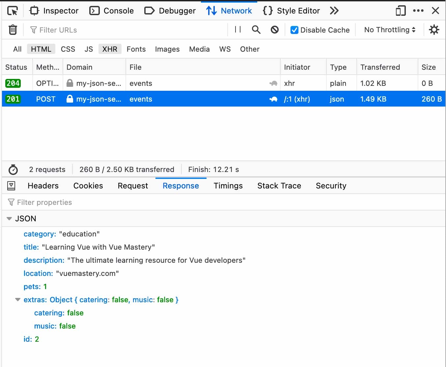Activate the element picker tool
Image resolution: width=446 pixels, height=367 pixels.
tap(13, 11)
